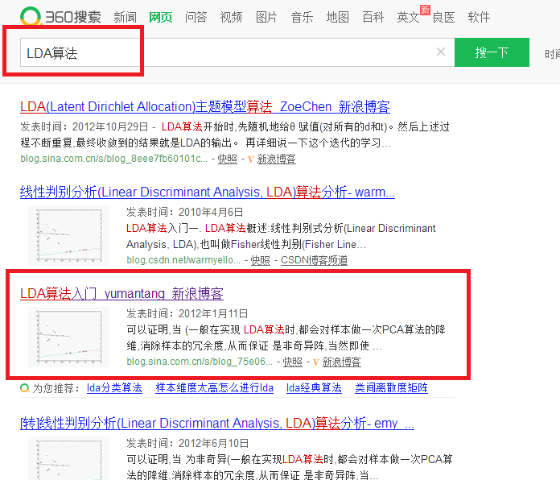Click 新浪博客 source link under yumantang result

point(342,362)
